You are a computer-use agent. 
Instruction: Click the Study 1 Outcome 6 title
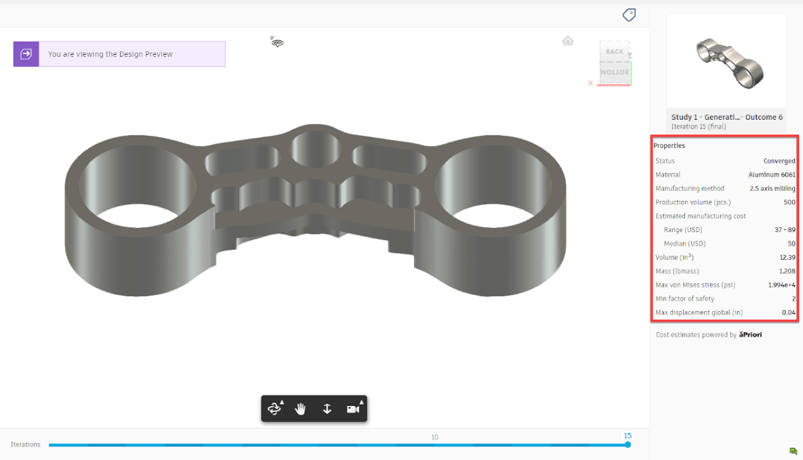tap(726, 117)
